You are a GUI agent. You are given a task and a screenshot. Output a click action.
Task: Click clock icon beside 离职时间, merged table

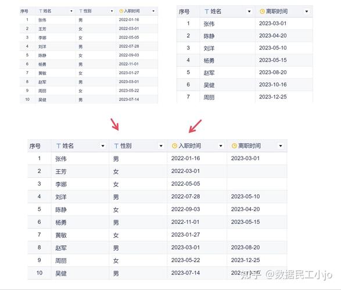[234, 146]
